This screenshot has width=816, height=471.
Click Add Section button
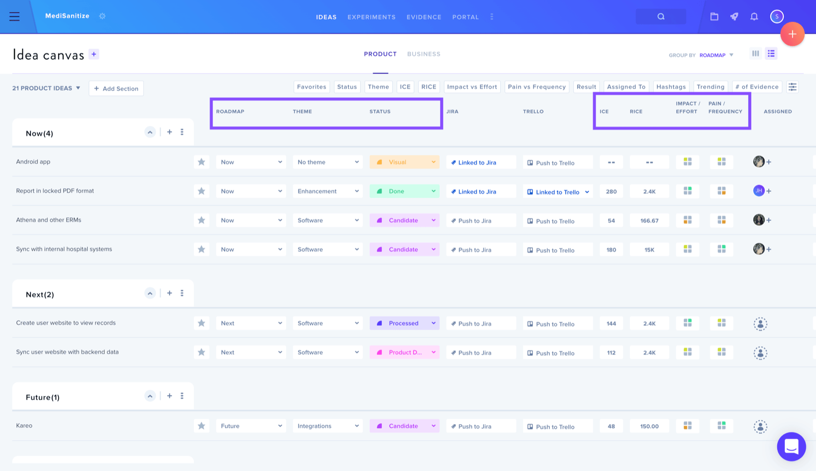[116, 88]
